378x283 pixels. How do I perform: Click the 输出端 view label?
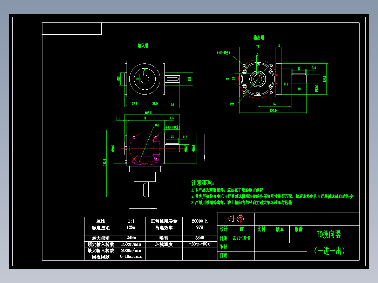(259, 37)
